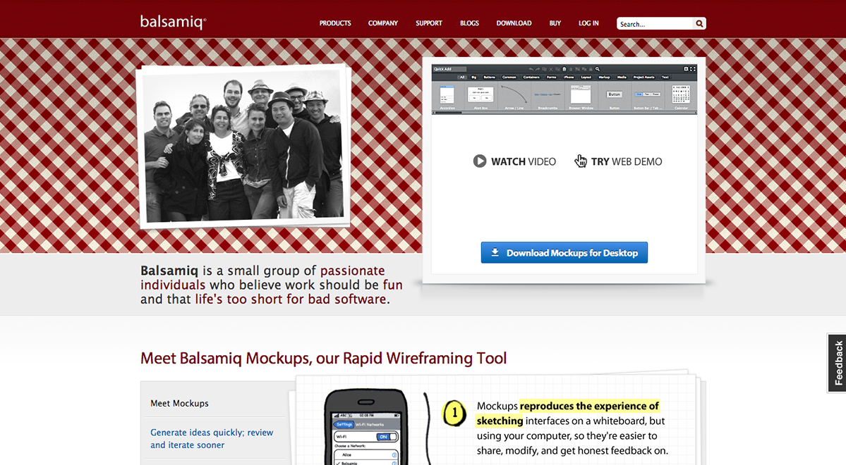The height and width of the screenshot is (465, 846).
Task: Switch to the iPhone category tab
Action: [569, 77]
